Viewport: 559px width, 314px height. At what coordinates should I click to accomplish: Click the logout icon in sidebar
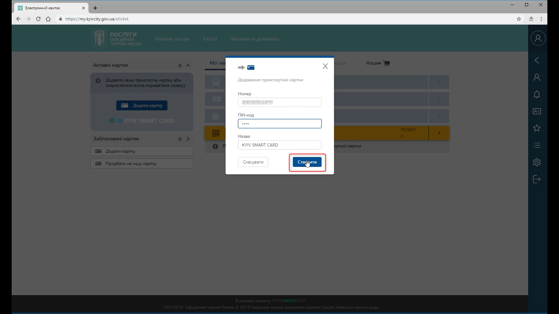[x=537, y=179]
